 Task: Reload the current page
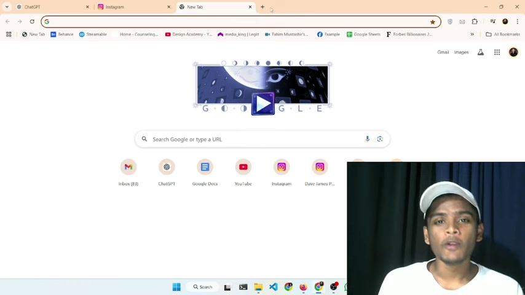click(32, 22)
